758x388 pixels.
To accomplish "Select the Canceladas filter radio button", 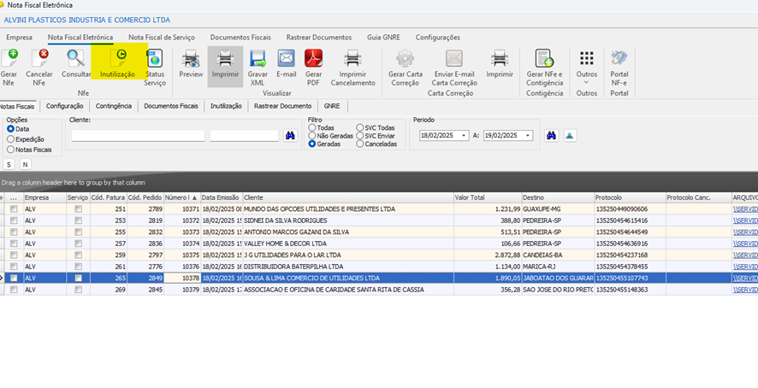I will (360, 144).
